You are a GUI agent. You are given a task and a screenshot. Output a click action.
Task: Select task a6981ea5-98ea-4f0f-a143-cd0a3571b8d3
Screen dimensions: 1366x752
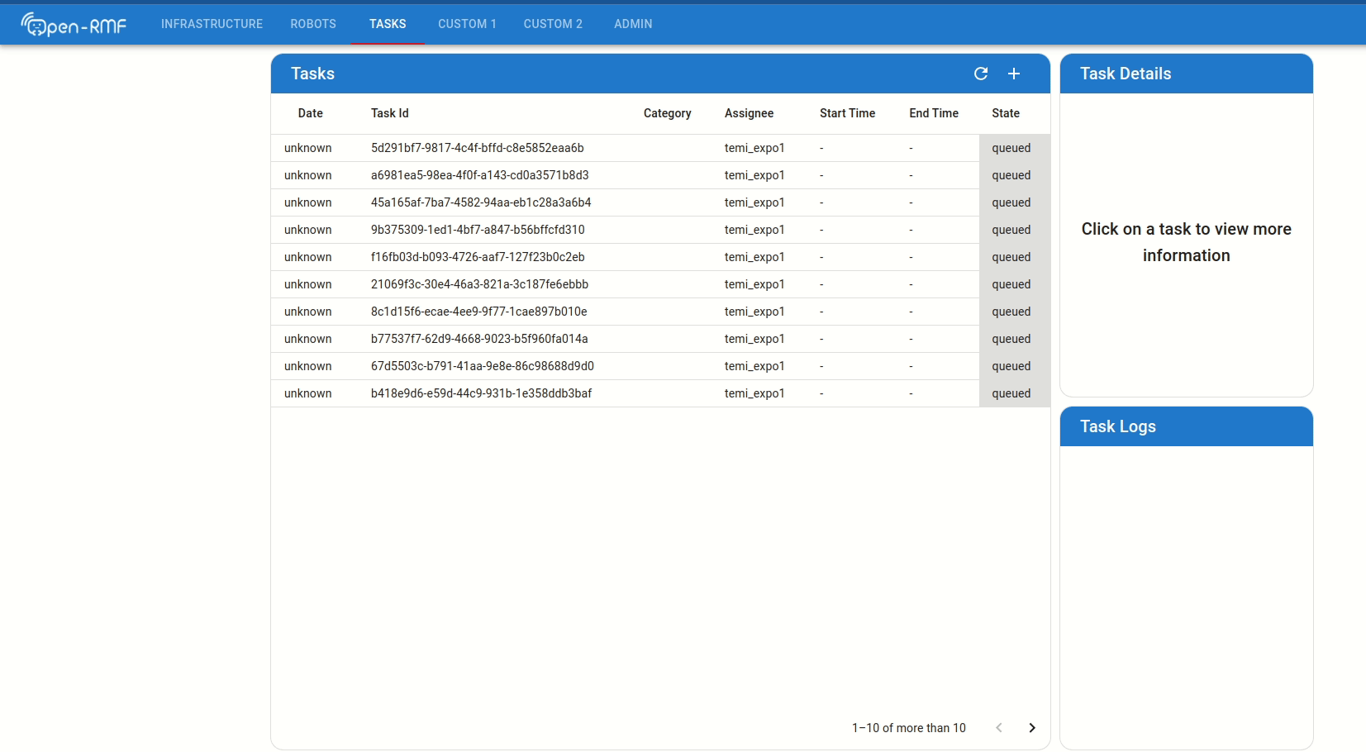[660, 175]
